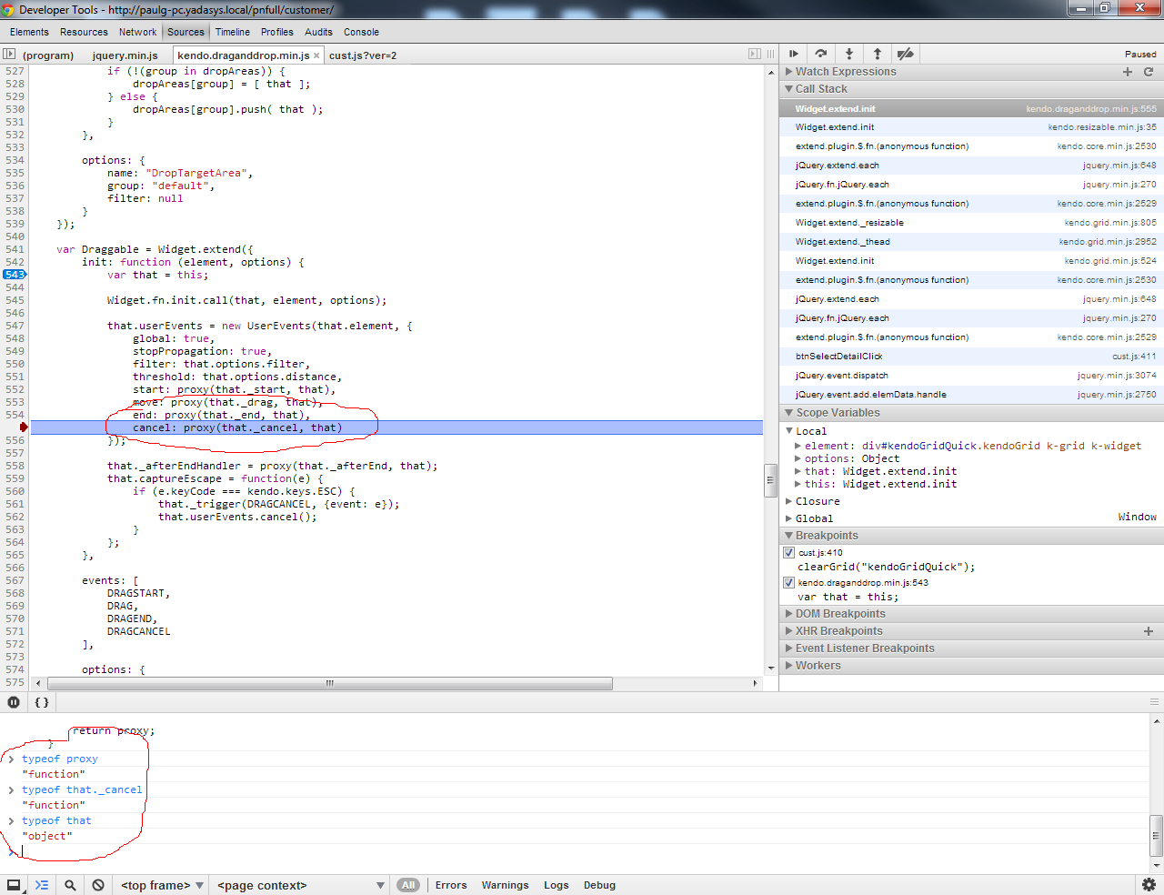
Task: Toggle pause on exceptions button
Action: pyautogui.click(x=14, y=702)
